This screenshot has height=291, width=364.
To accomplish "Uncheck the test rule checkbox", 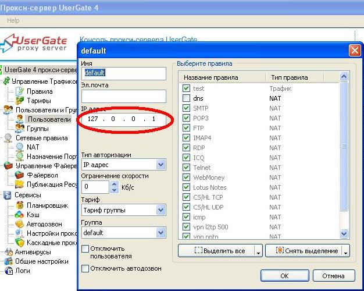I will [x=186, y=88].
